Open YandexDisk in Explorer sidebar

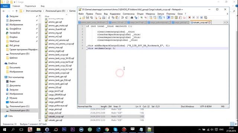(x=15, y=33)
